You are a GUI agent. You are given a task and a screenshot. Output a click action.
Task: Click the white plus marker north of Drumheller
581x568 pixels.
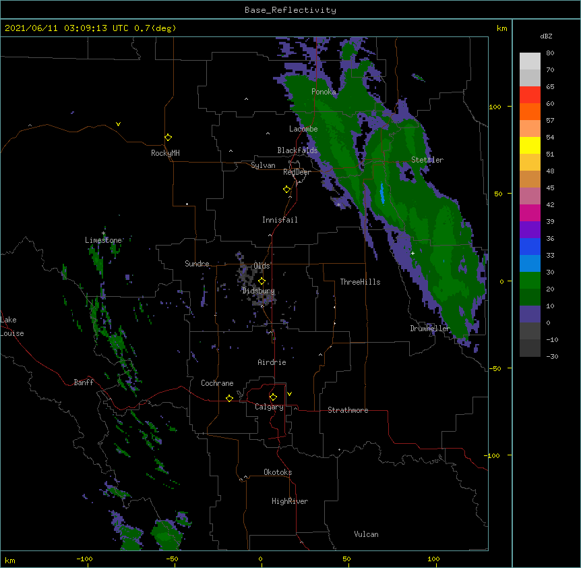[412, 253]
